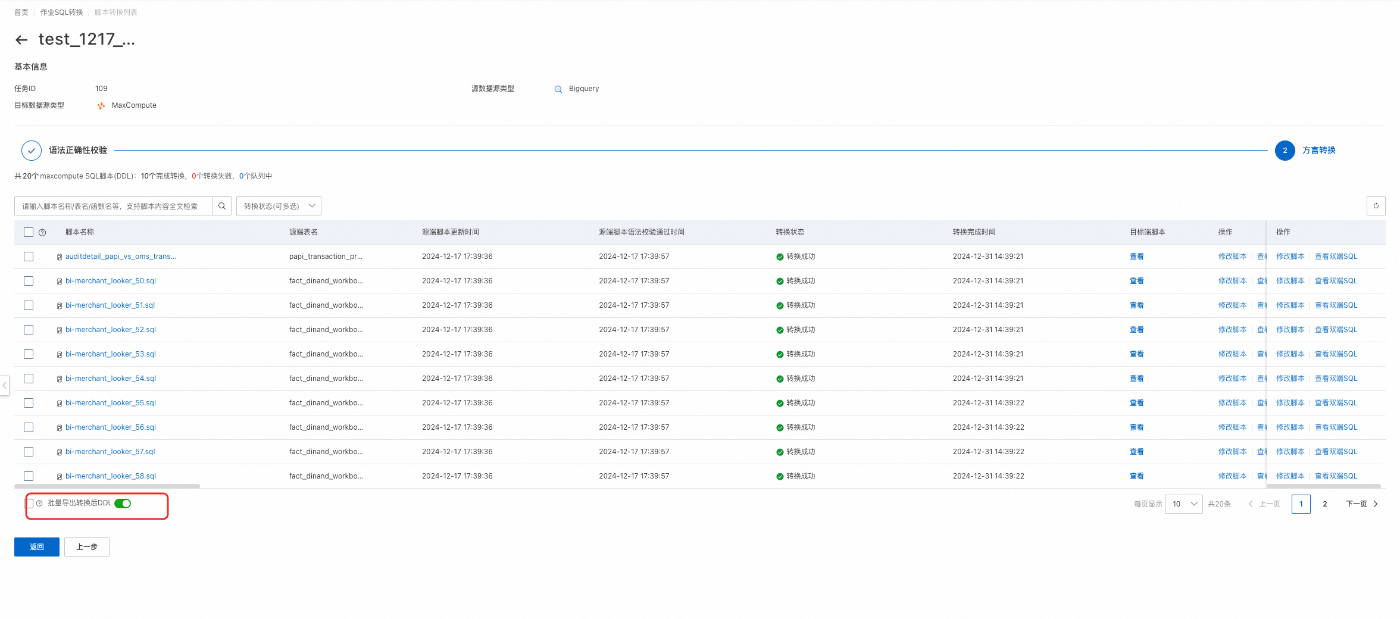The image size is (1400, 619).
Task: Open bi-merchant_looker_50.sql script link
Action: tap(111, 281)
